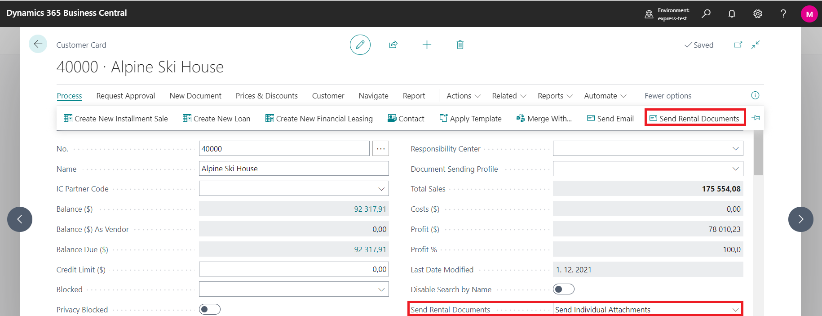
Task: Open the Related menu
Action: click(509, 96)
